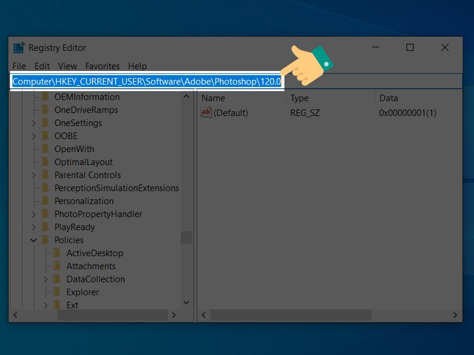The width and height of the screenshot is (474, 355).
Task: Open the View menu
Action: coord(68,66)
